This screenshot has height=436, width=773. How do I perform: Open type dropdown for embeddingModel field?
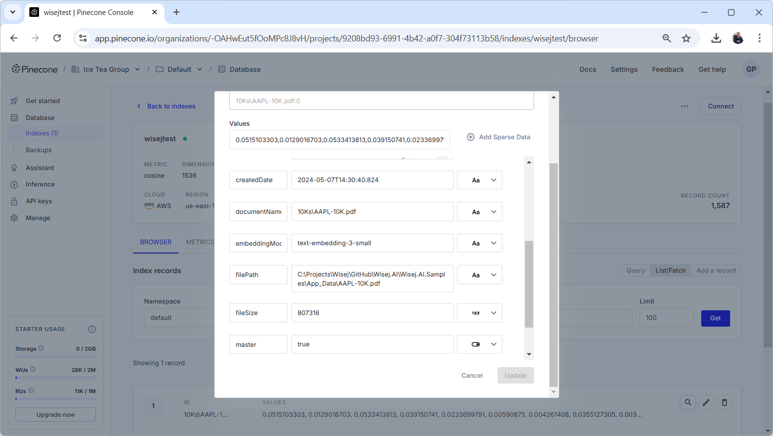point(480,243)
